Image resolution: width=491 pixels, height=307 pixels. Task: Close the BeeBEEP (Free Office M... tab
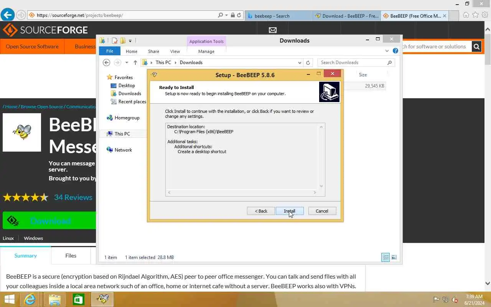tap(445, 16)
